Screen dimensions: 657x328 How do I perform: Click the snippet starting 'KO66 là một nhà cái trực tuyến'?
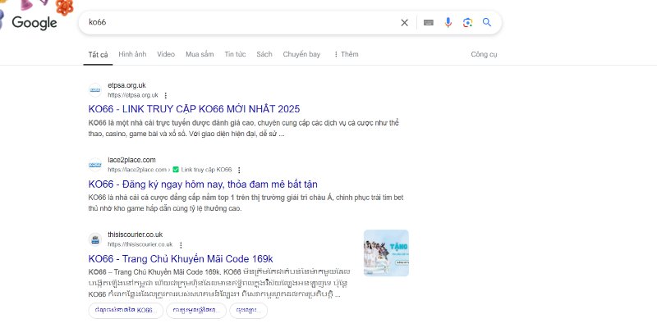(243, 129)
